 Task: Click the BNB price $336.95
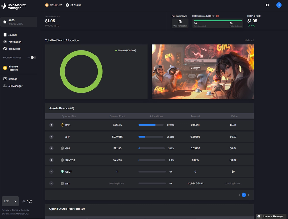[x=117, y=125]
